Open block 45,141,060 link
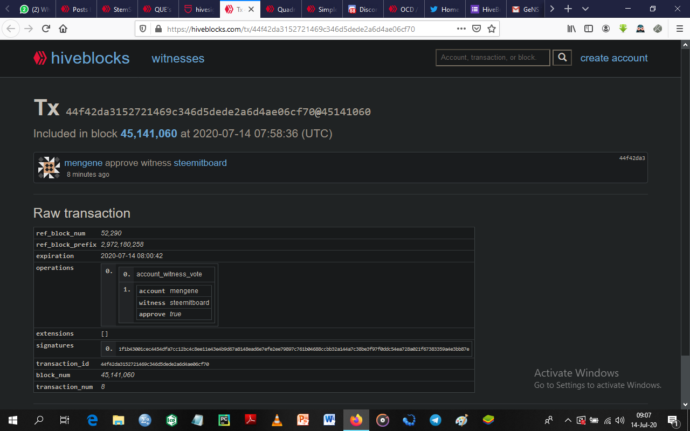Screen dimensions: 690x431 click(149, 134)
